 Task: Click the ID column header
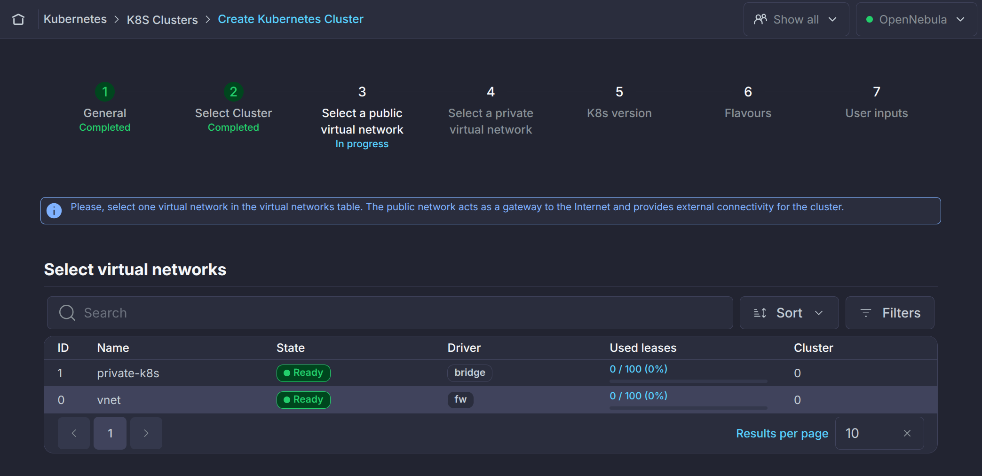(63, 348)
